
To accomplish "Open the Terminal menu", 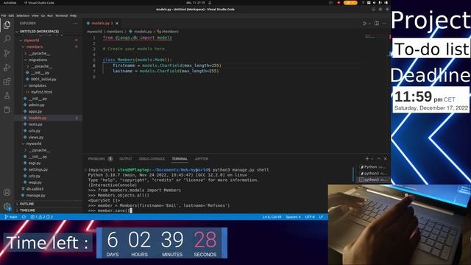I will [x=61, y=15].
